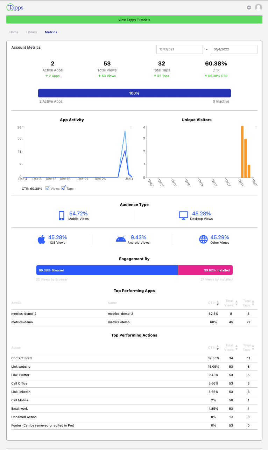This screenshot has width=268, height=450.
Task: Sort Top Performing Apps by CTR
Action: [218, 303]
